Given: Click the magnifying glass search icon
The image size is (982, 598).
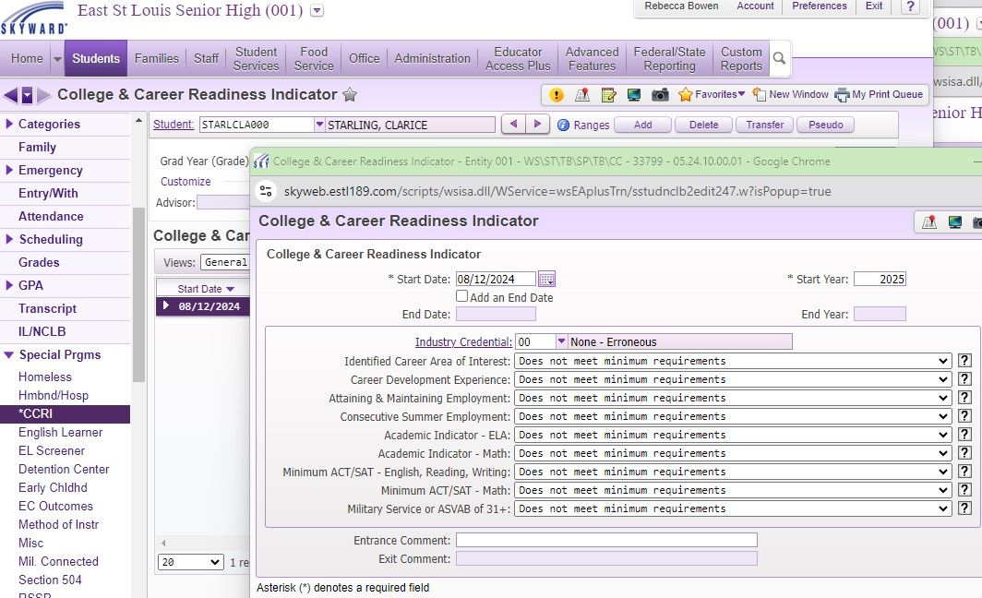Looking at the screenshot, I should pos(780,58).
